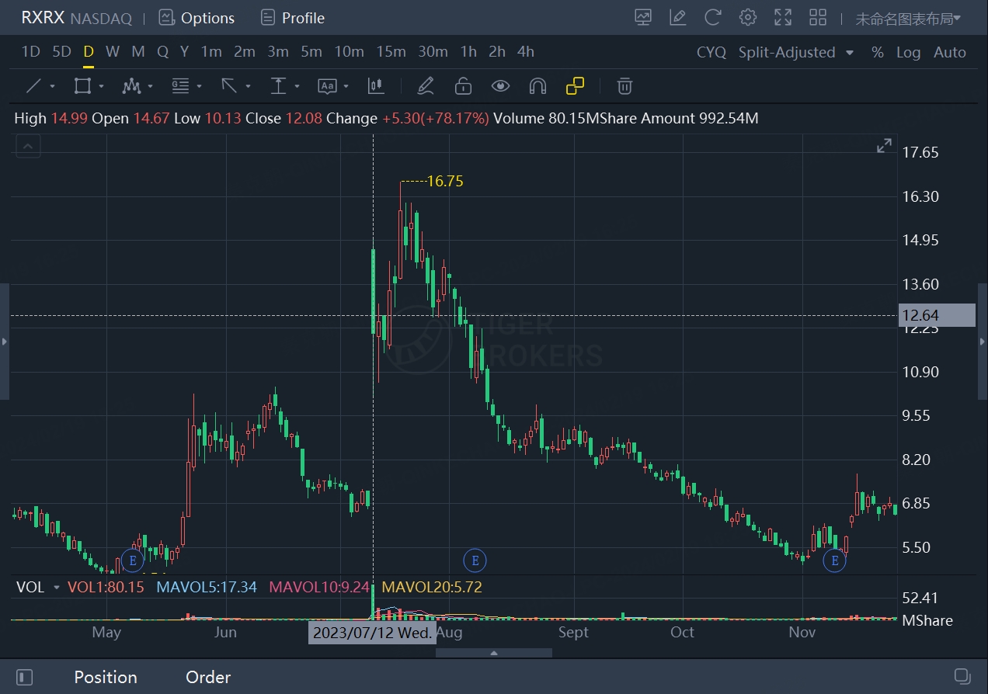988x694 pixels.
Task: Toggle Log scale on the chart
Action: click(x=908, y=52)
